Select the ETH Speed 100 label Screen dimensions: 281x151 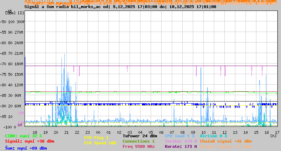pyautogui.click(x=100, y=143)
